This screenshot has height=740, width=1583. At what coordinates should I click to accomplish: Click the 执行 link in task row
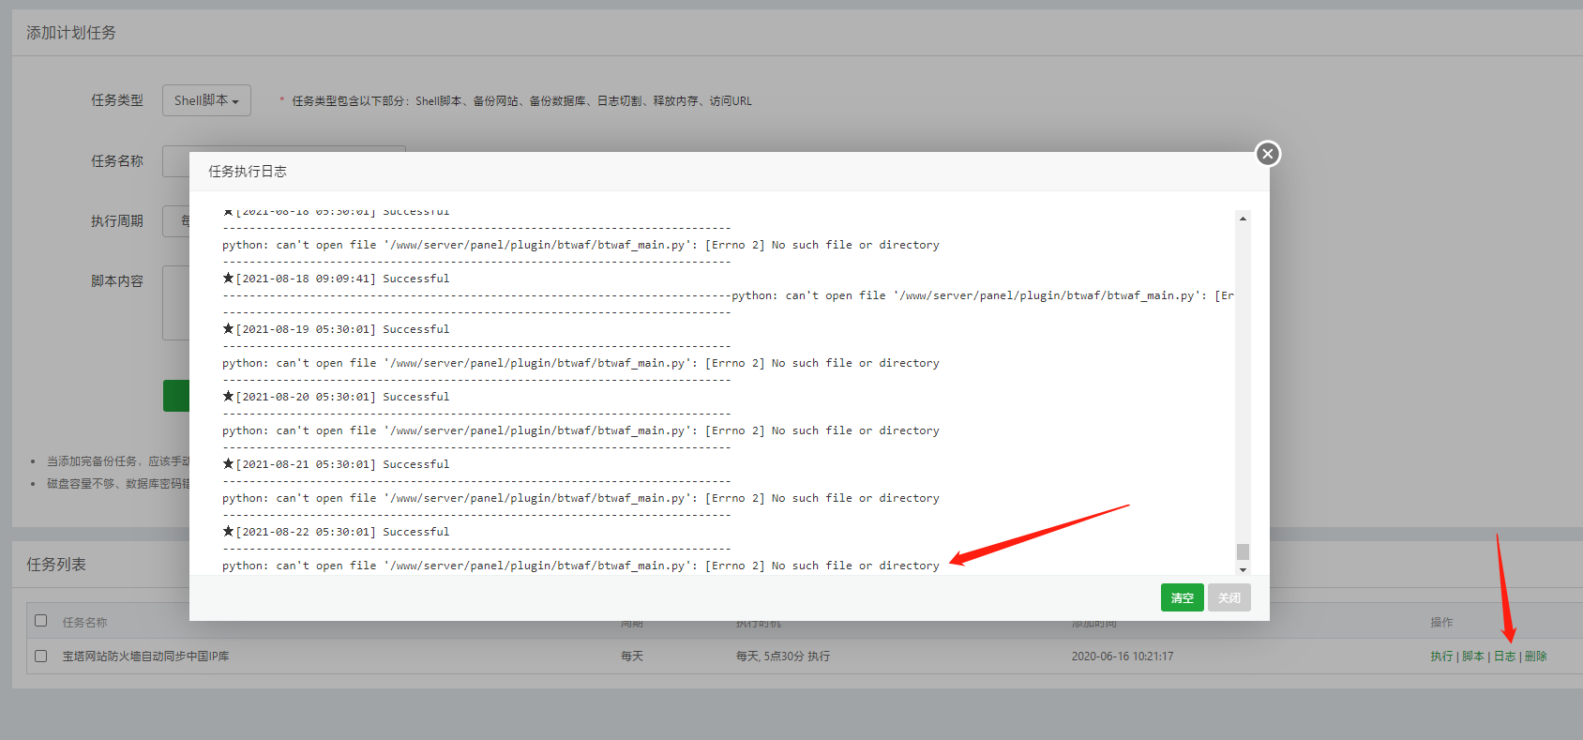1441,657
